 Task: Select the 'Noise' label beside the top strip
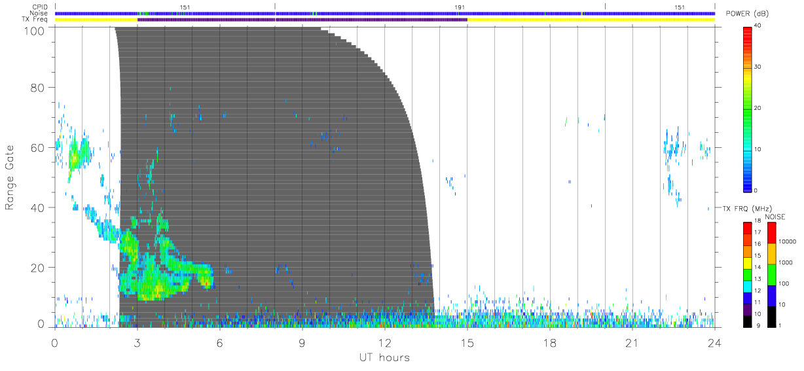click(x=40, y=13)
